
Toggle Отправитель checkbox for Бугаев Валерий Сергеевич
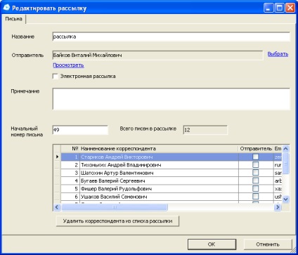(x=256, y=181)
